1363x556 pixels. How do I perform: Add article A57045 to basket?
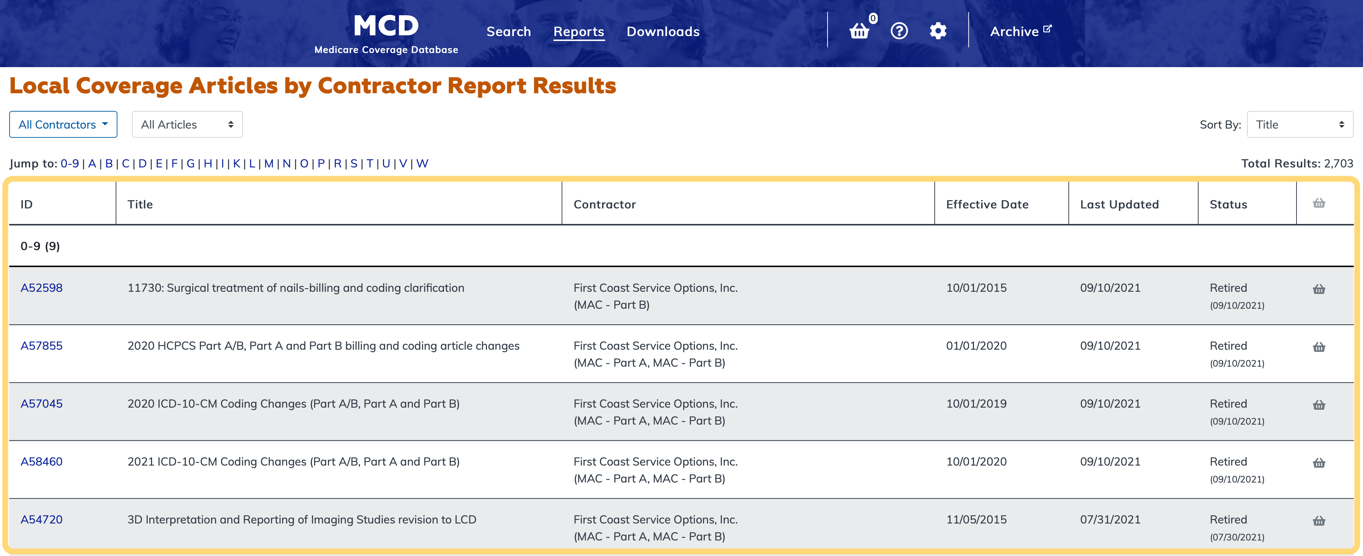click(x=1318, y=405)
